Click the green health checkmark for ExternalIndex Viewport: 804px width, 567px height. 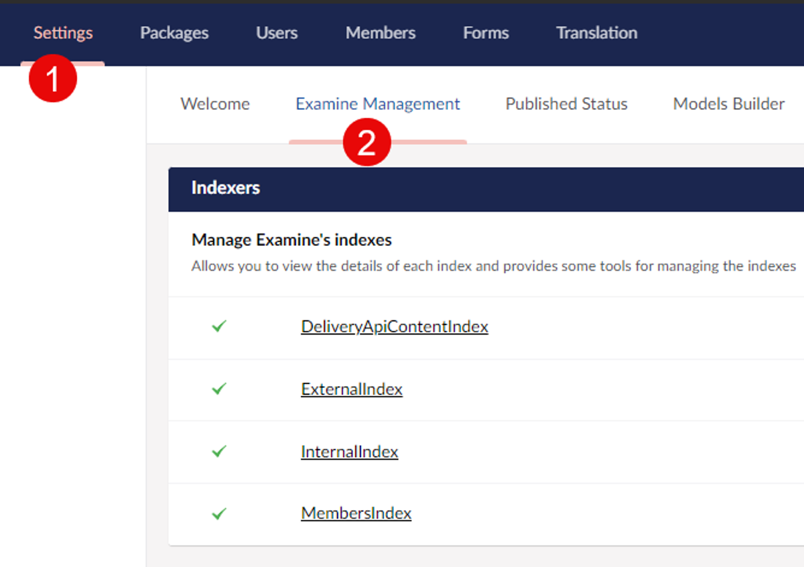[219, 389]
